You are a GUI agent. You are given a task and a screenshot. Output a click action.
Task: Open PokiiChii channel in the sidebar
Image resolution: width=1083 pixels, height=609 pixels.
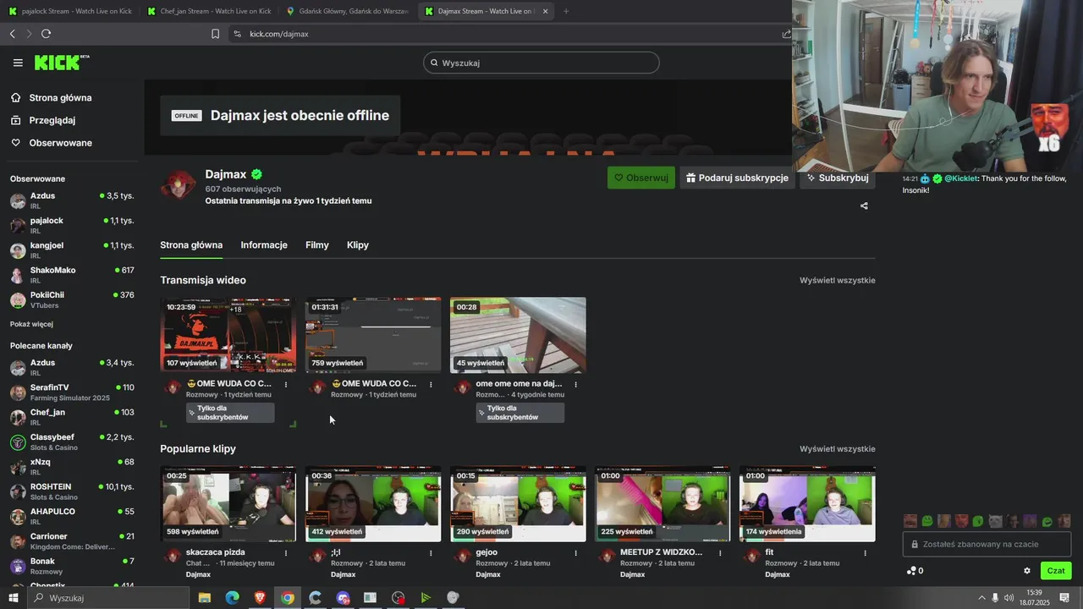click(x=72, y=299)
